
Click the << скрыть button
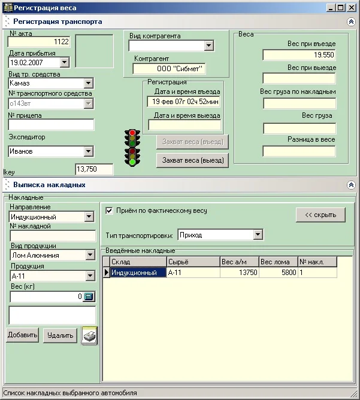click(320, 215)
